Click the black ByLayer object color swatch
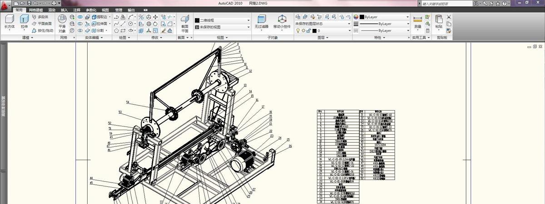This screenshot has width=545, height=204. click(x=362, y=17)
